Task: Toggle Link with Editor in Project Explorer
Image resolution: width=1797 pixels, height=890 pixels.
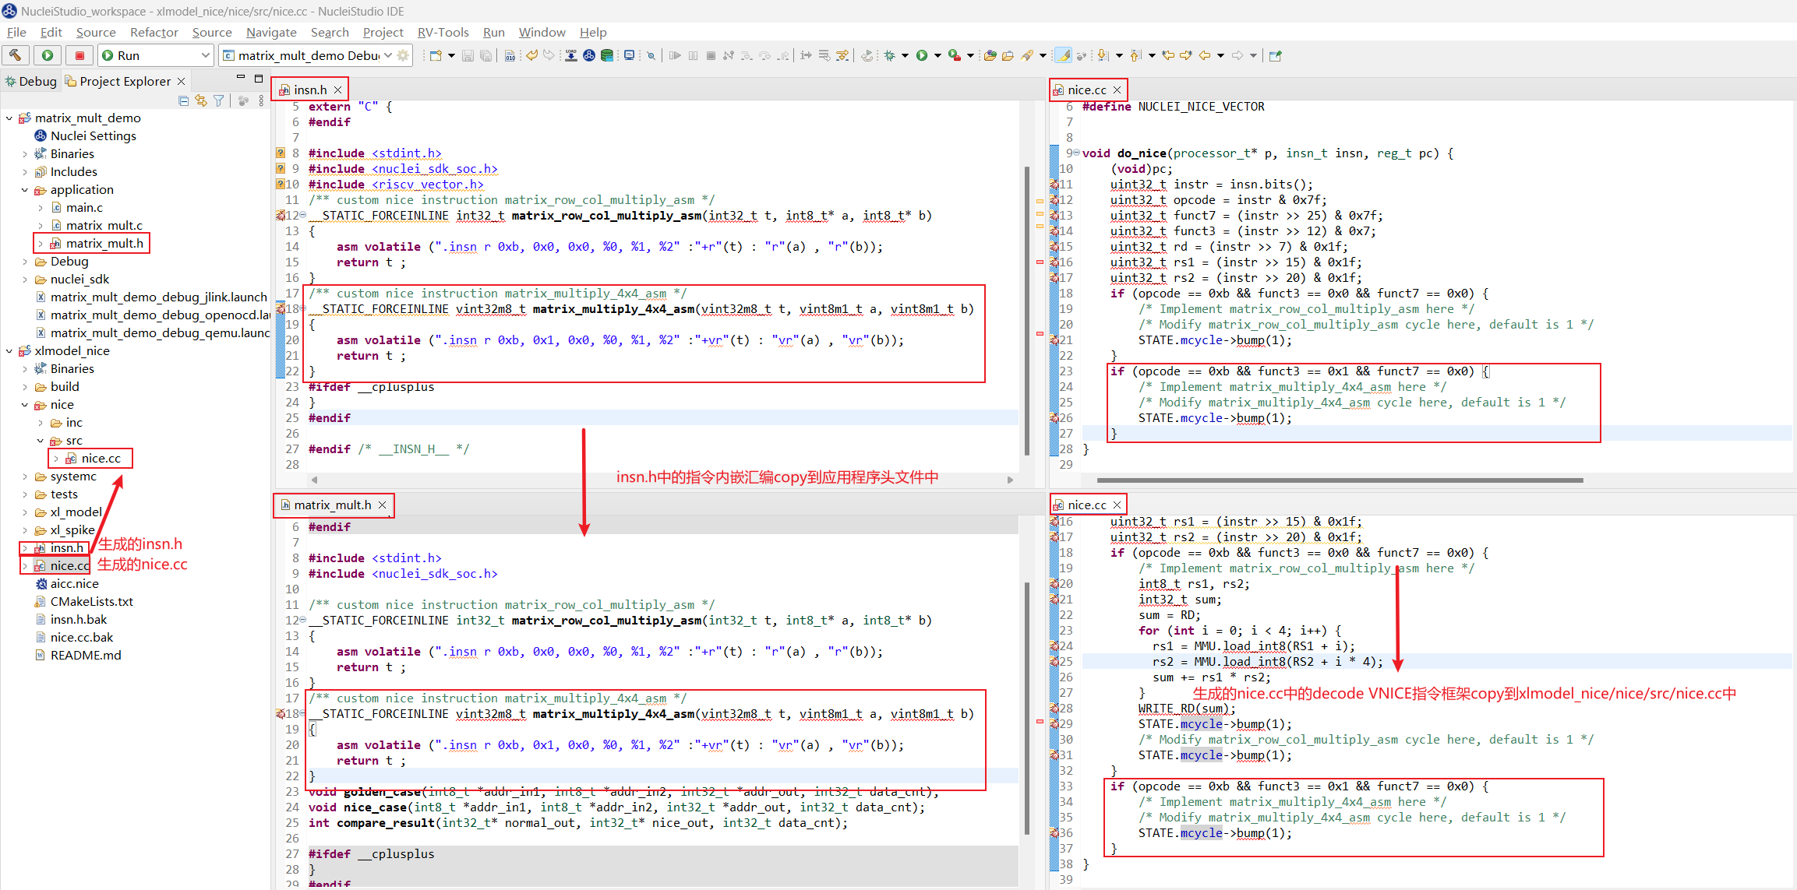Action: coord(201,100)
